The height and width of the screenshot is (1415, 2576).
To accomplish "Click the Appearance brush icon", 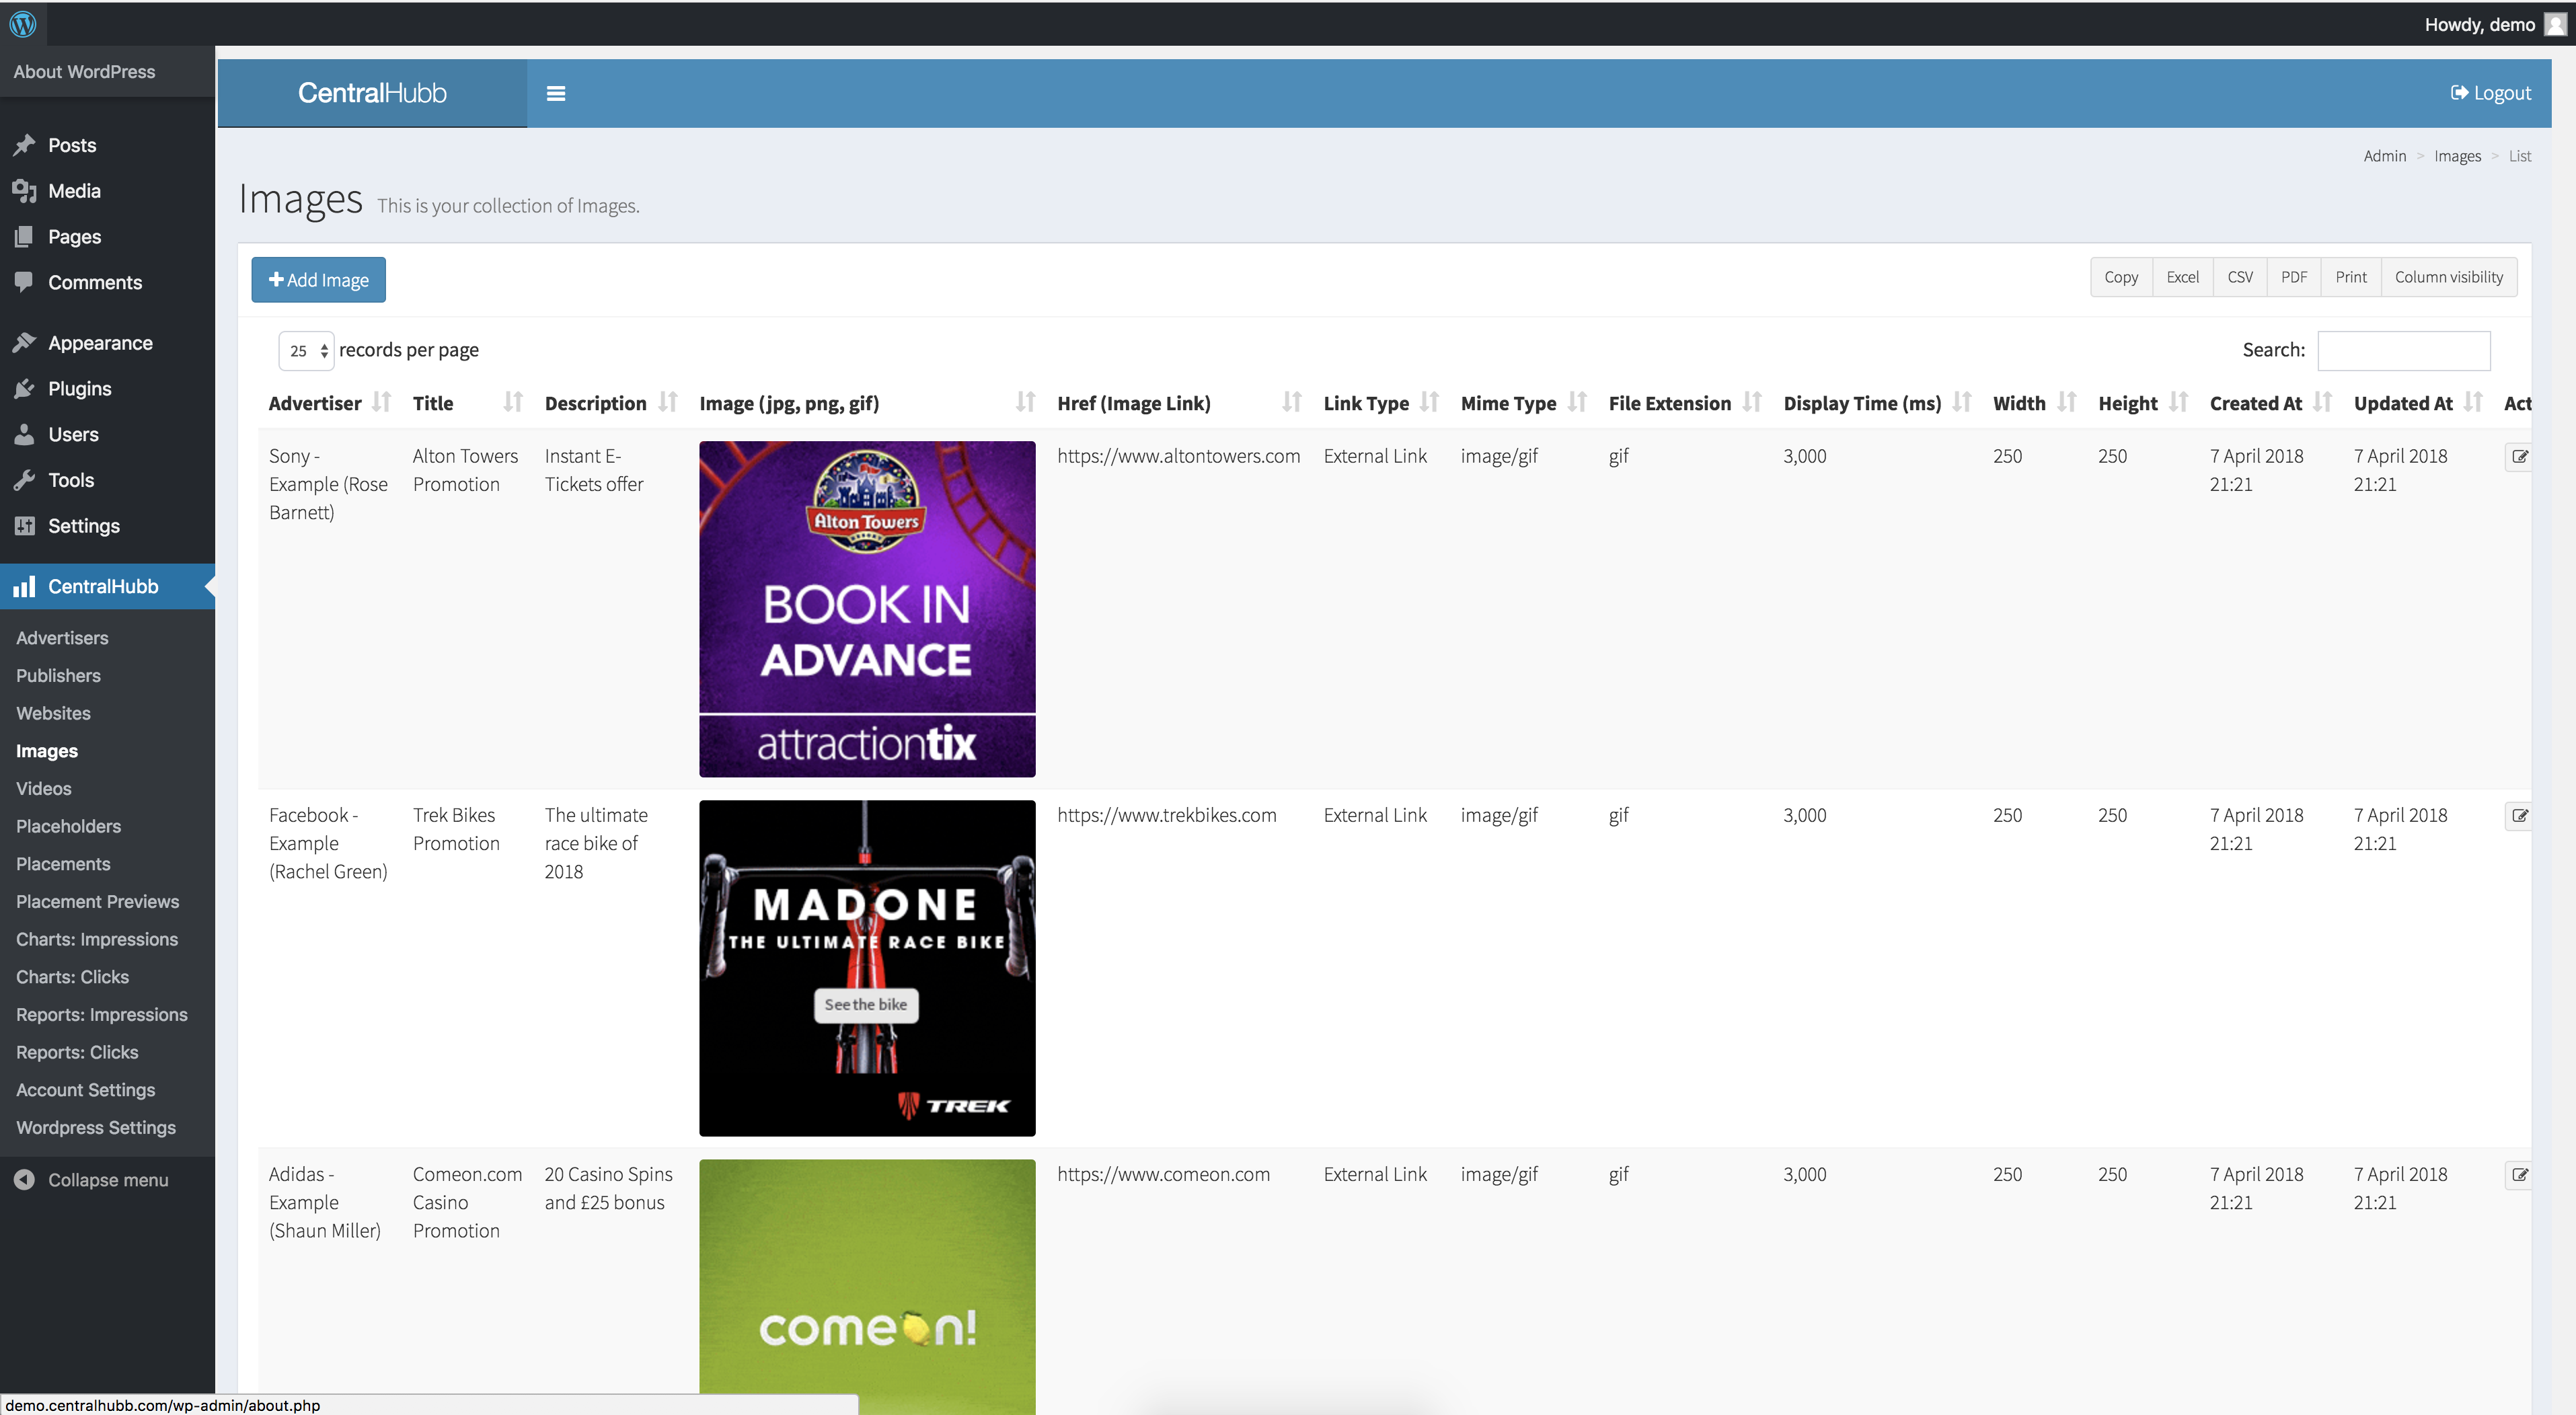I will click(x=25, y=343).
